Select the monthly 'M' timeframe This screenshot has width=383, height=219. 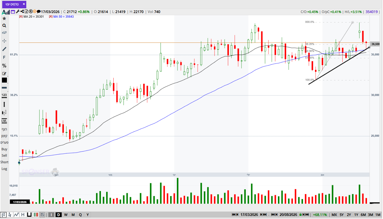(x=73, y=215)
